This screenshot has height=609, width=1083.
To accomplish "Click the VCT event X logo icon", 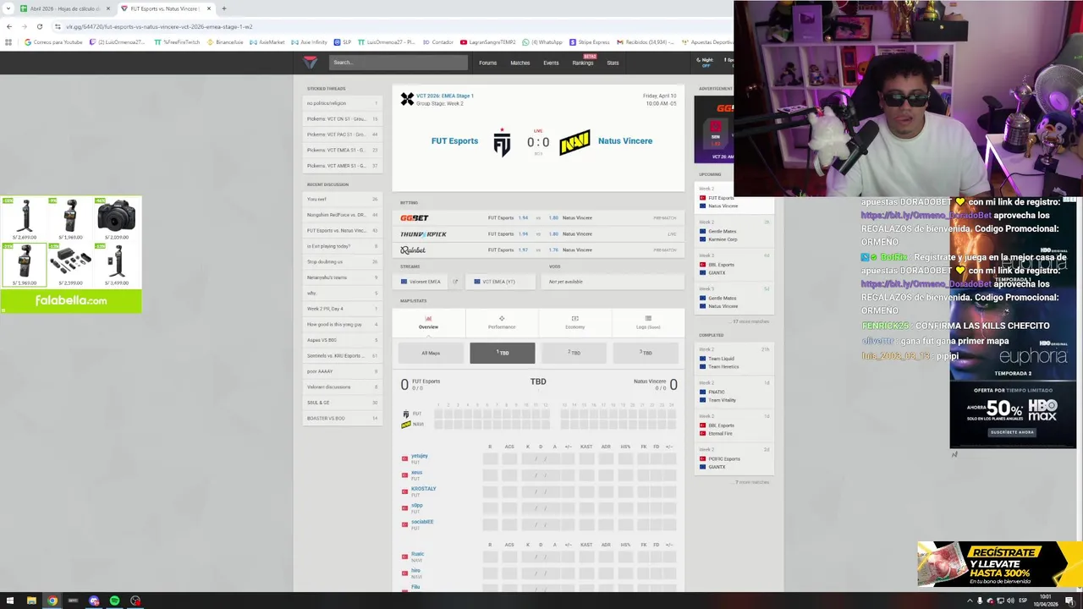I will point(407,100).
